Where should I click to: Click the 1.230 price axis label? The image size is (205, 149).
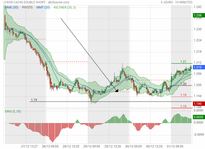click(198, 29)
